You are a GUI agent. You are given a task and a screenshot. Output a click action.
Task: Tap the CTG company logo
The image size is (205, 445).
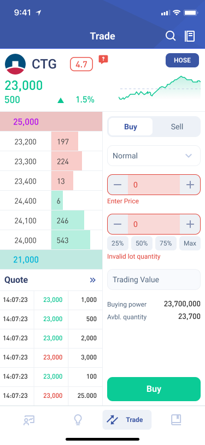point(15,64)
